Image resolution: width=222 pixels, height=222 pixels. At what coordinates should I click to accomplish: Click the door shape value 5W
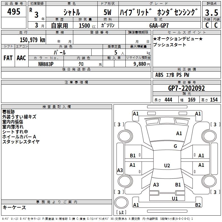click(x=107, y=12)
